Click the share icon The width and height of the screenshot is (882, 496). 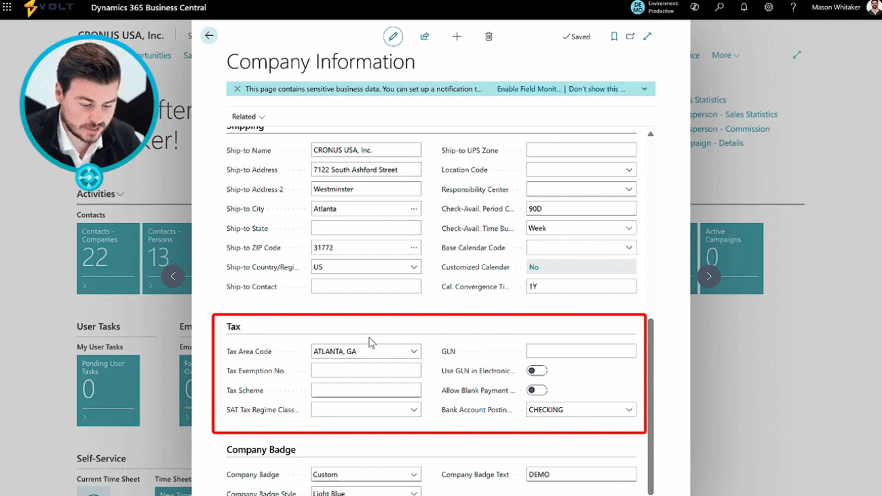pos(425,37)
